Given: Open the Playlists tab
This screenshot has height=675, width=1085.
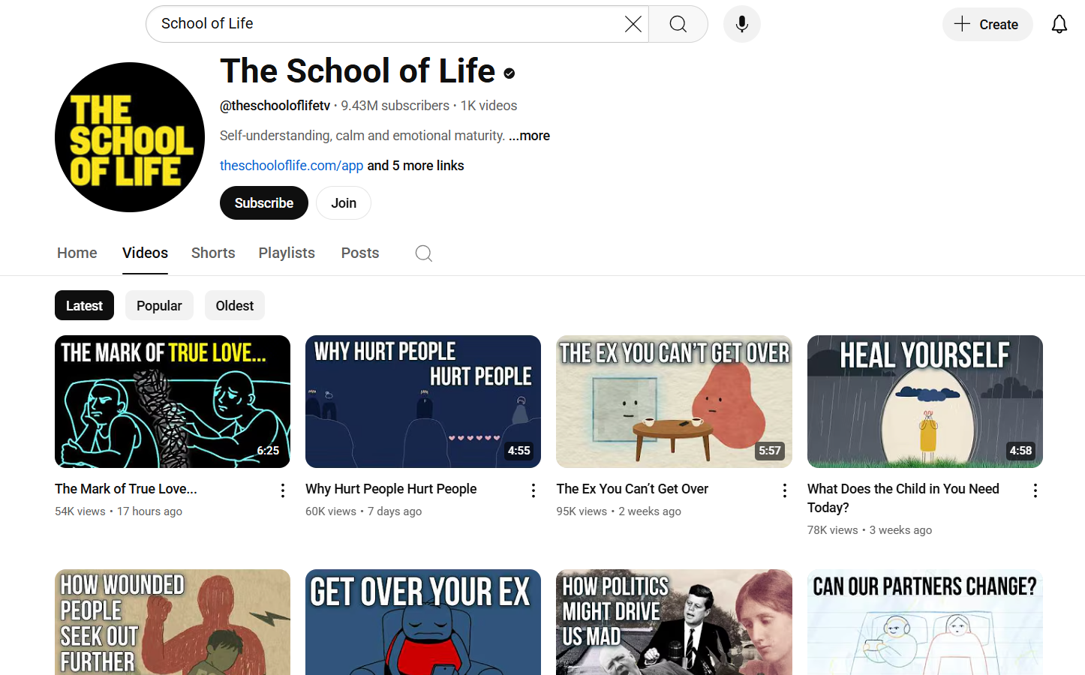Looking at the screenshot, I should [x=287, y=253].
